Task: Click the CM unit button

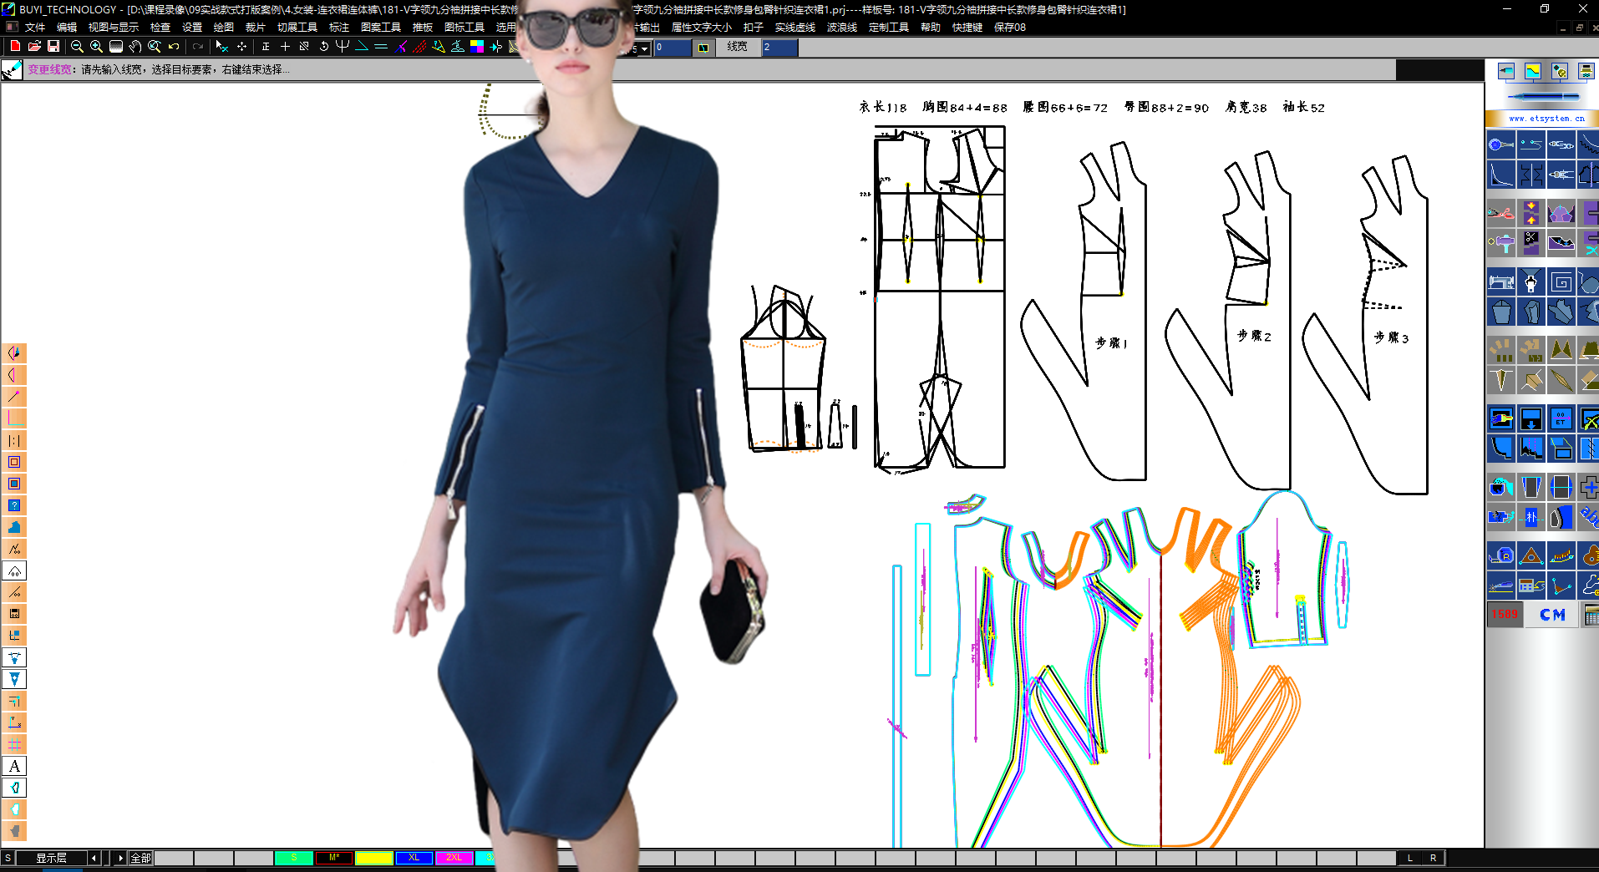Action: coord(1552,615)
